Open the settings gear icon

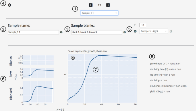9,5
